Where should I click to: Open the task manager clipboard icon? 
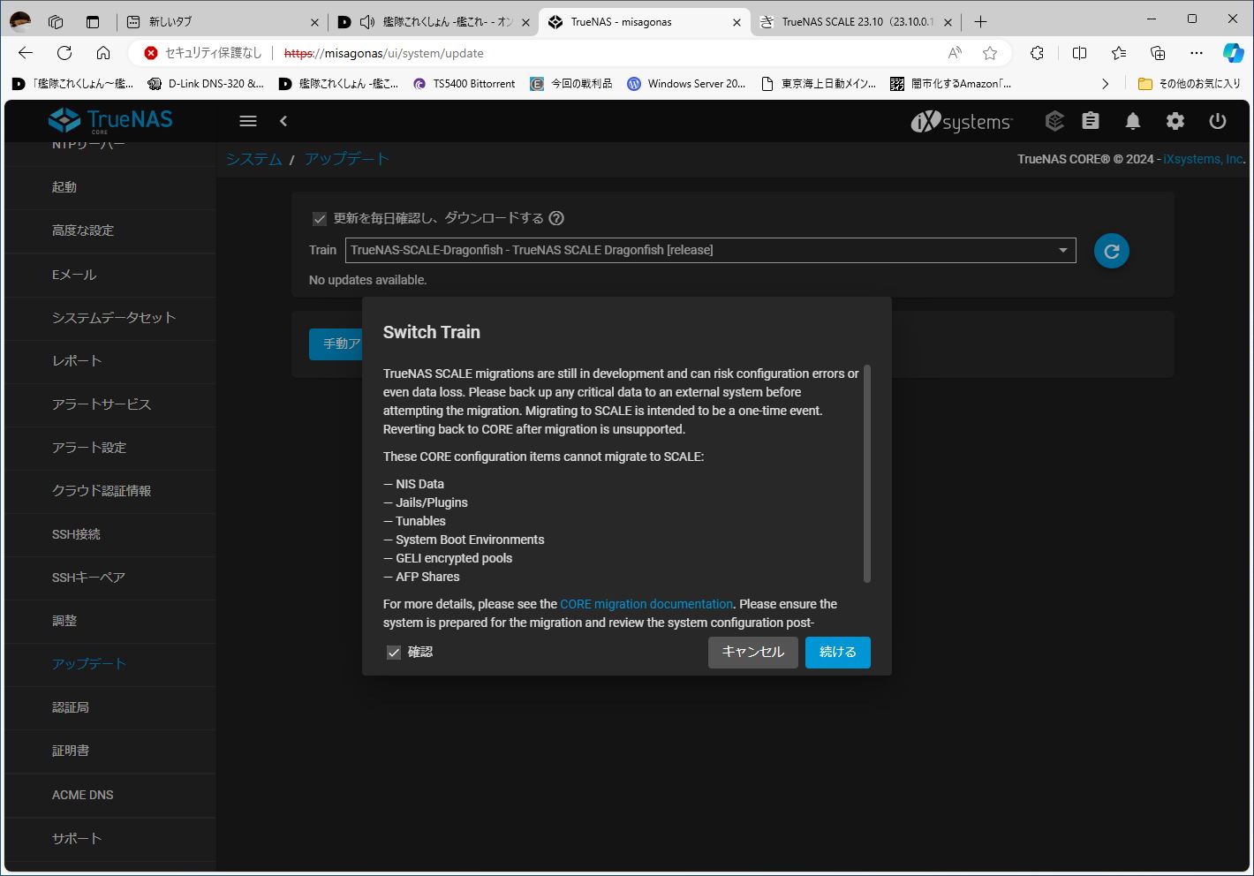coord(1091,121)
